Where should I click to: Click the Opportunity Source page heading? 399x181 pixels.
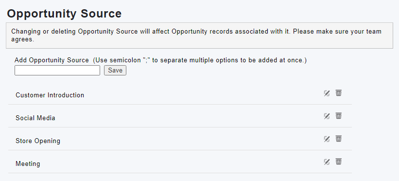tap(64, 14)
